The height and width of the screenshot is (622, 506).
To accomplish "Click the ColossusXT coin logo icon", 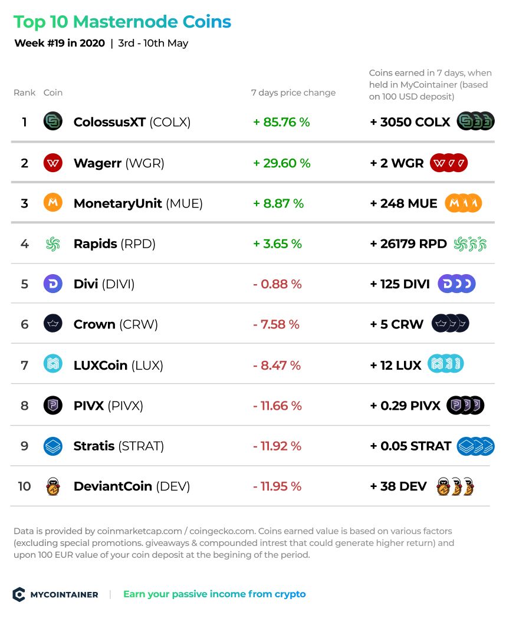I will coord(53,121).
